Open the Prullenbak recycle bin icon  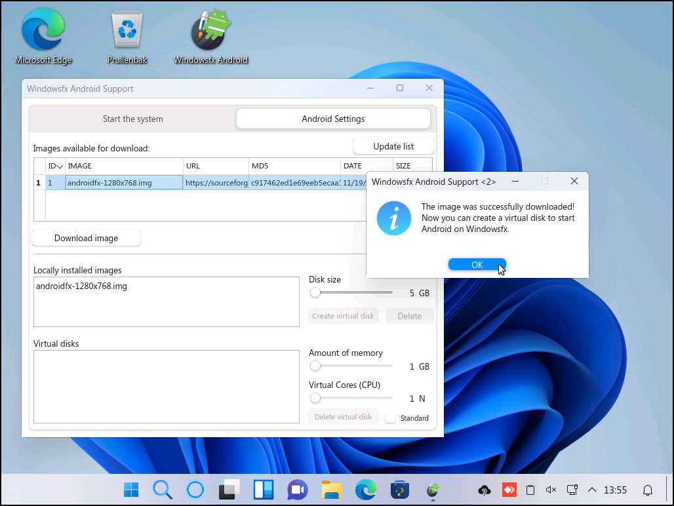[127, 37]
